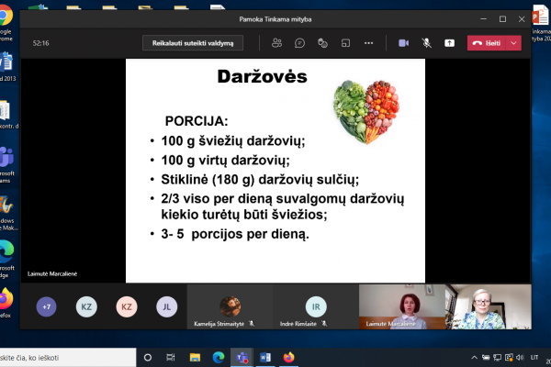
Task: Open the breakout rooms icon
Action: (x=345, y=43)
